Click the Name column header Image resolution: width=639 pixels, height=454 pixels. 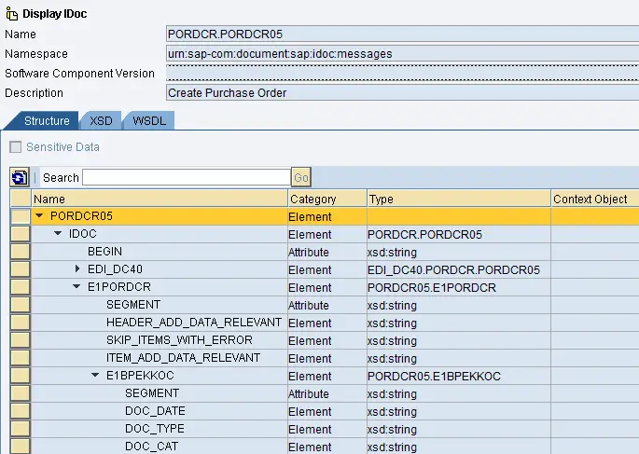[x=160, y=199]
